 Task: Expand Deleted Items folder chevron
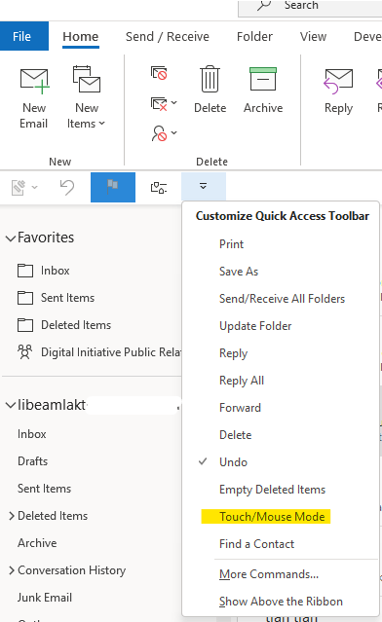tap(11, 516)
